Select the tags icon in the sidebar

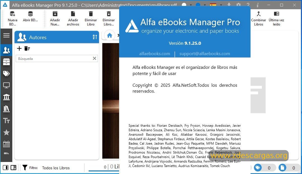point(6,74)
